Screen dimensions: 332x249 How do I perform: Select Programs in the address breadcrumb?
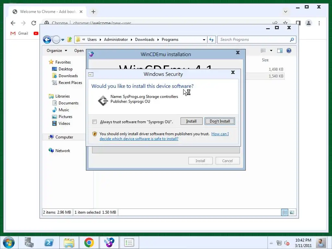click(x=170, y=40)
